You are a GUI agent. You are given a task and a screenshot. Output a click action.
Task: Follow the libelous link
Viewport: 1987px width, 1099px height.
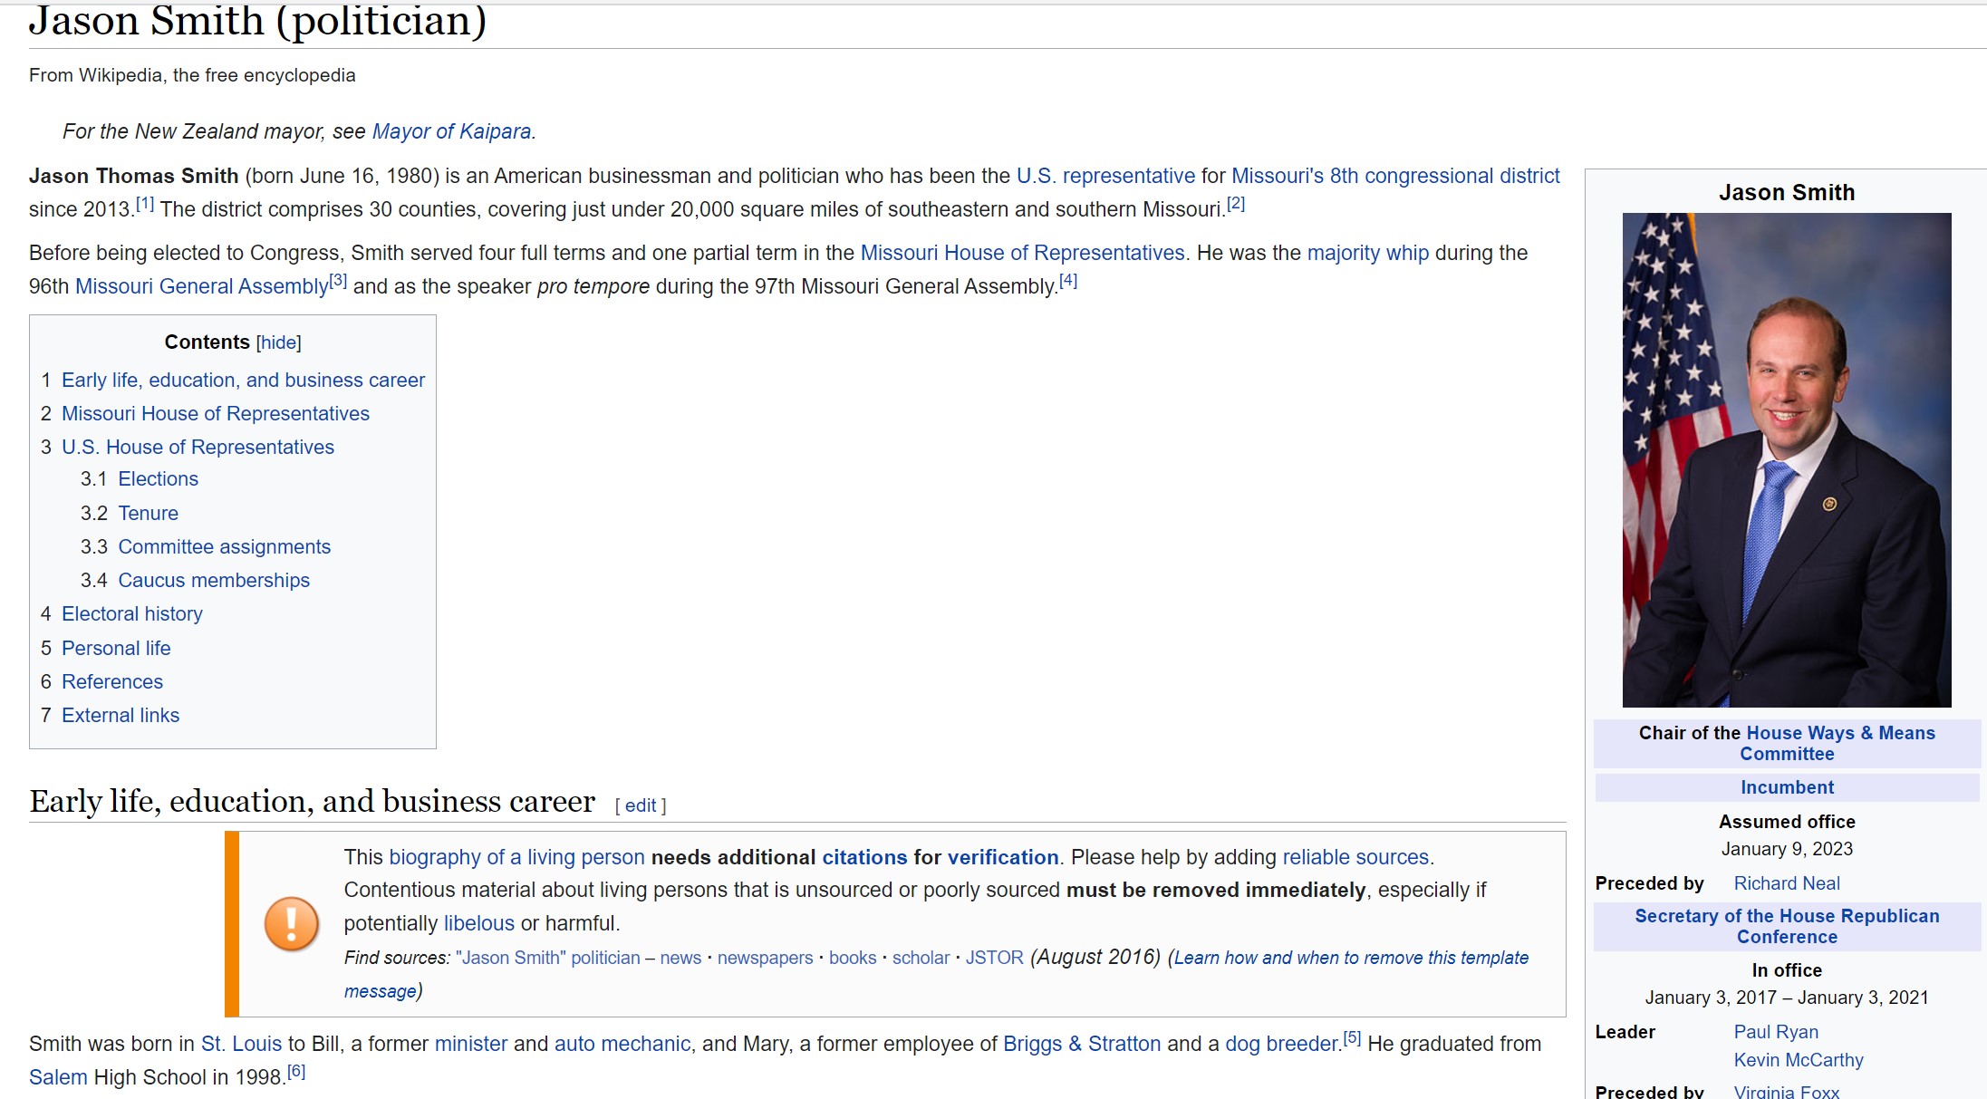tap(479, 923)
